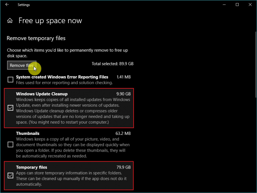
Task: Select the Settings label in the title bar
Action: 24,4
